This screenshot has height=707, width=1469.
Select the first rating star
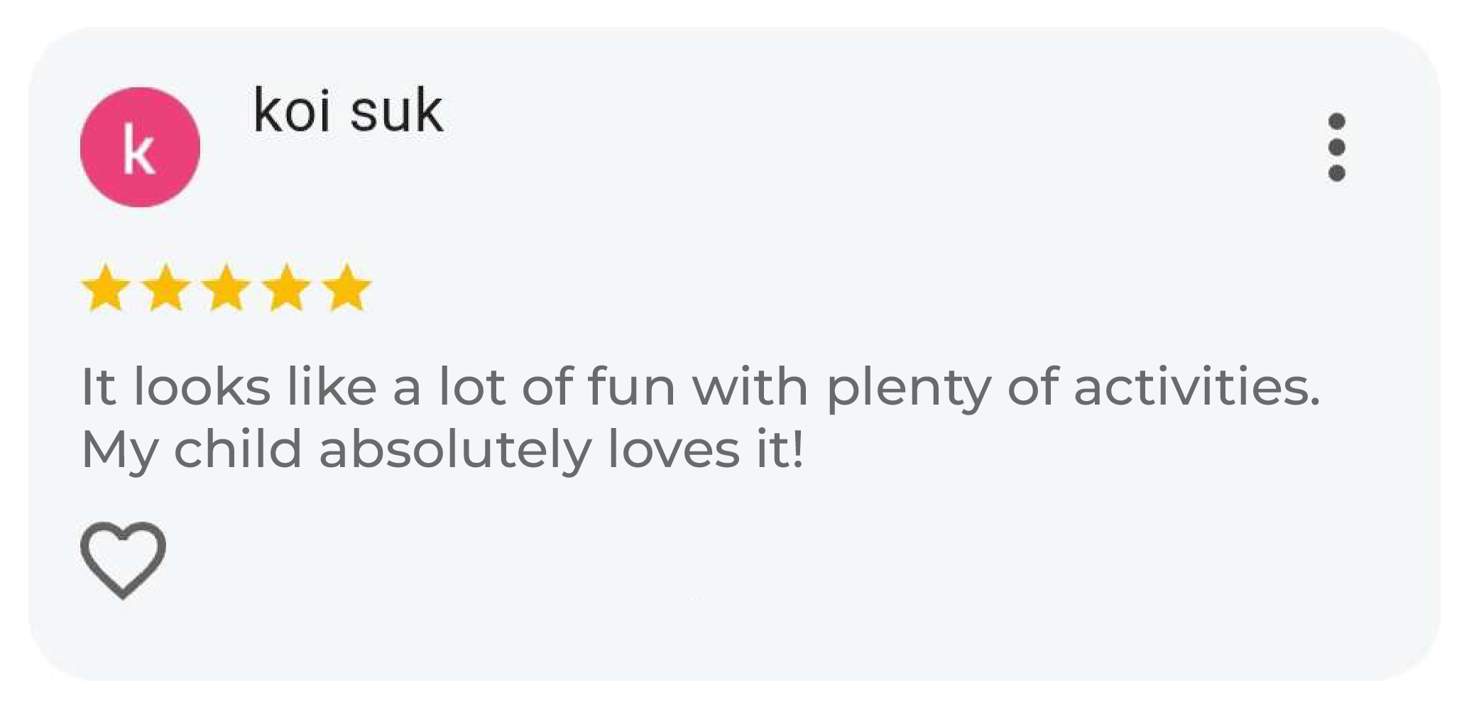click(106, 287)
